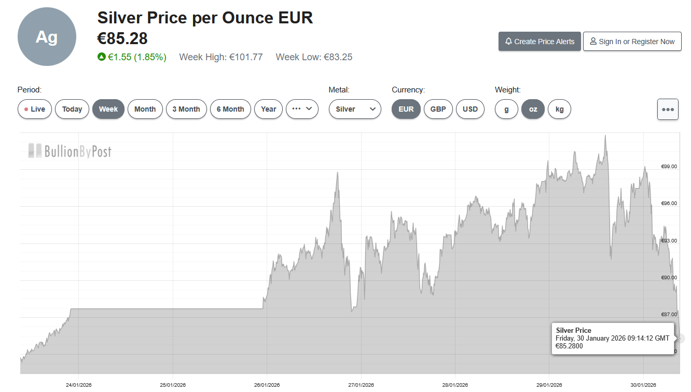
Task: Click the Week Low €83.25 text
Action: [x=314, y=57]
